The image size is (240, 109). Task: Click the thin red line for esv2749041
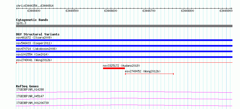pyautogui.click(x=124, y=62)
